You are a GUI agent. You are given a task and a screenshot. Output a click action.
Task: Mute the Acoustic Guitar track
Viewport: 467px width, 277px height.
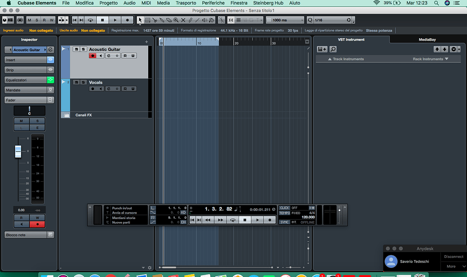[x=76, y=49]
